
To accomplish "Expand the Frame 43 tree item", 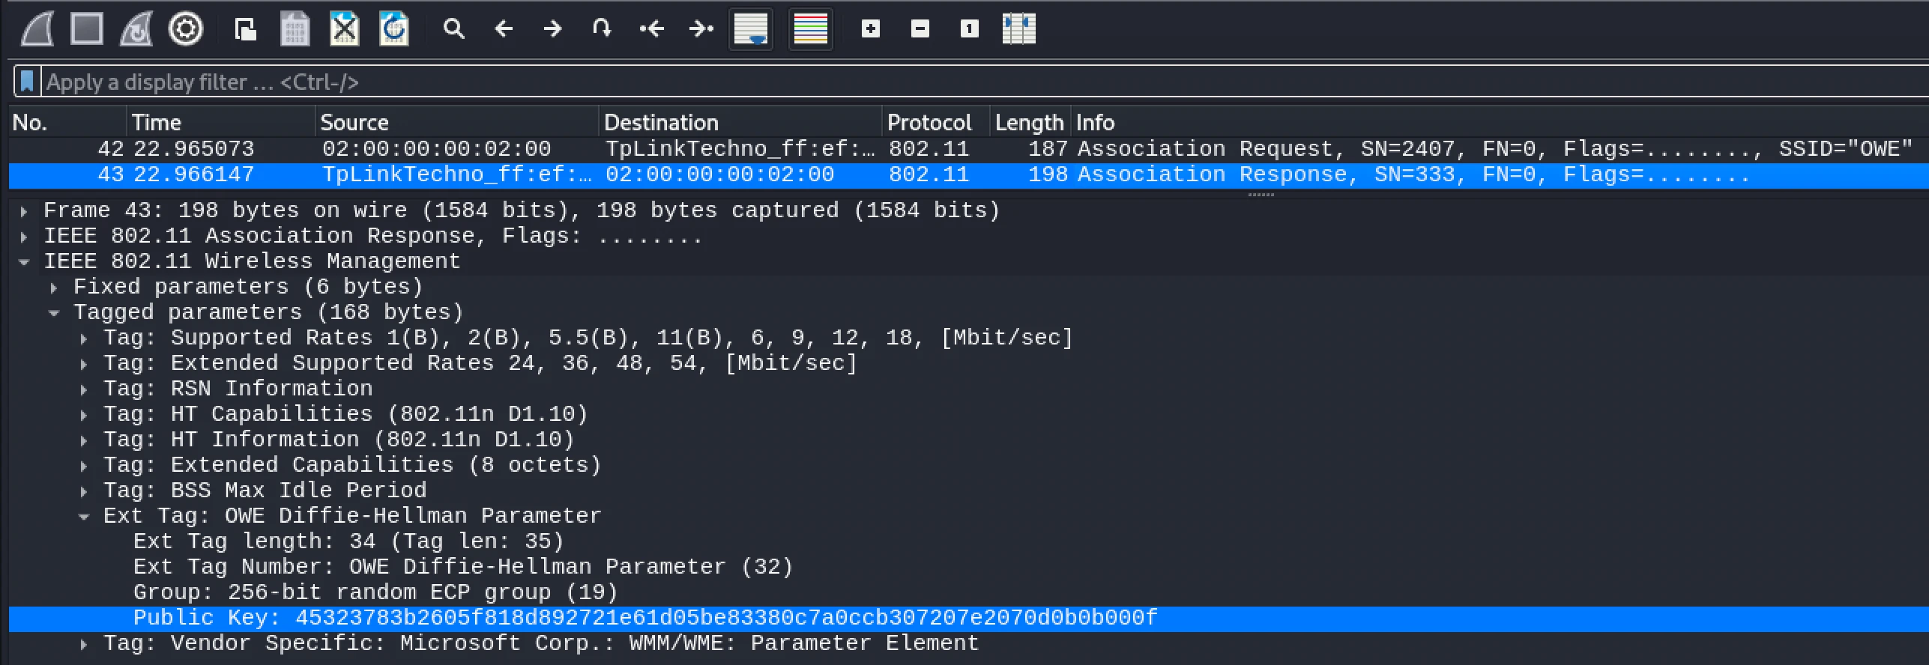I will tap(24, 211).
